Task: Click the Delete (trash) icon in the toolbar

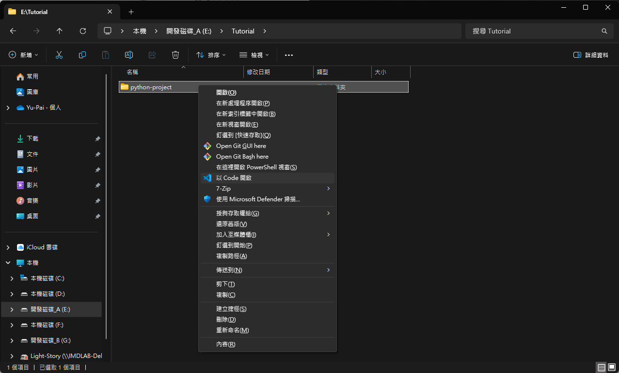Action: [x=175, y=55]
